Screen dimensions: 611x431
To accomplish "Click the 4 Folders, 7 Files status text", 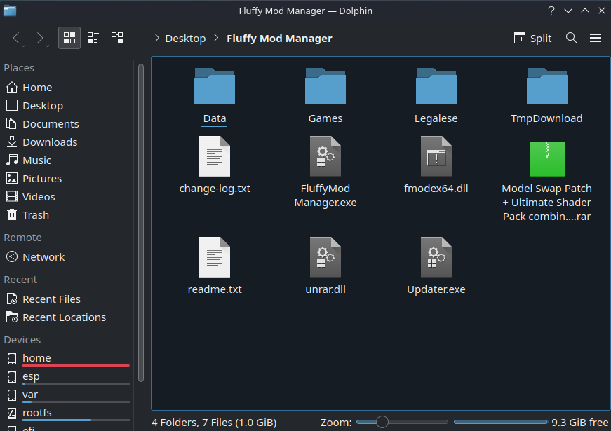I will (x=214, y=423).
